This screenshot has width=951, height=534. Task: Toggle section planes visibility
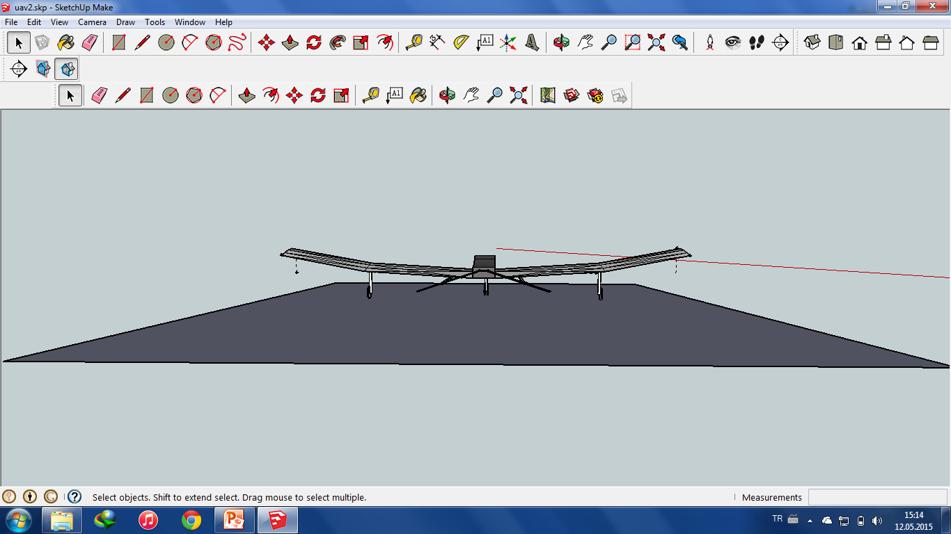click(42, 70)
